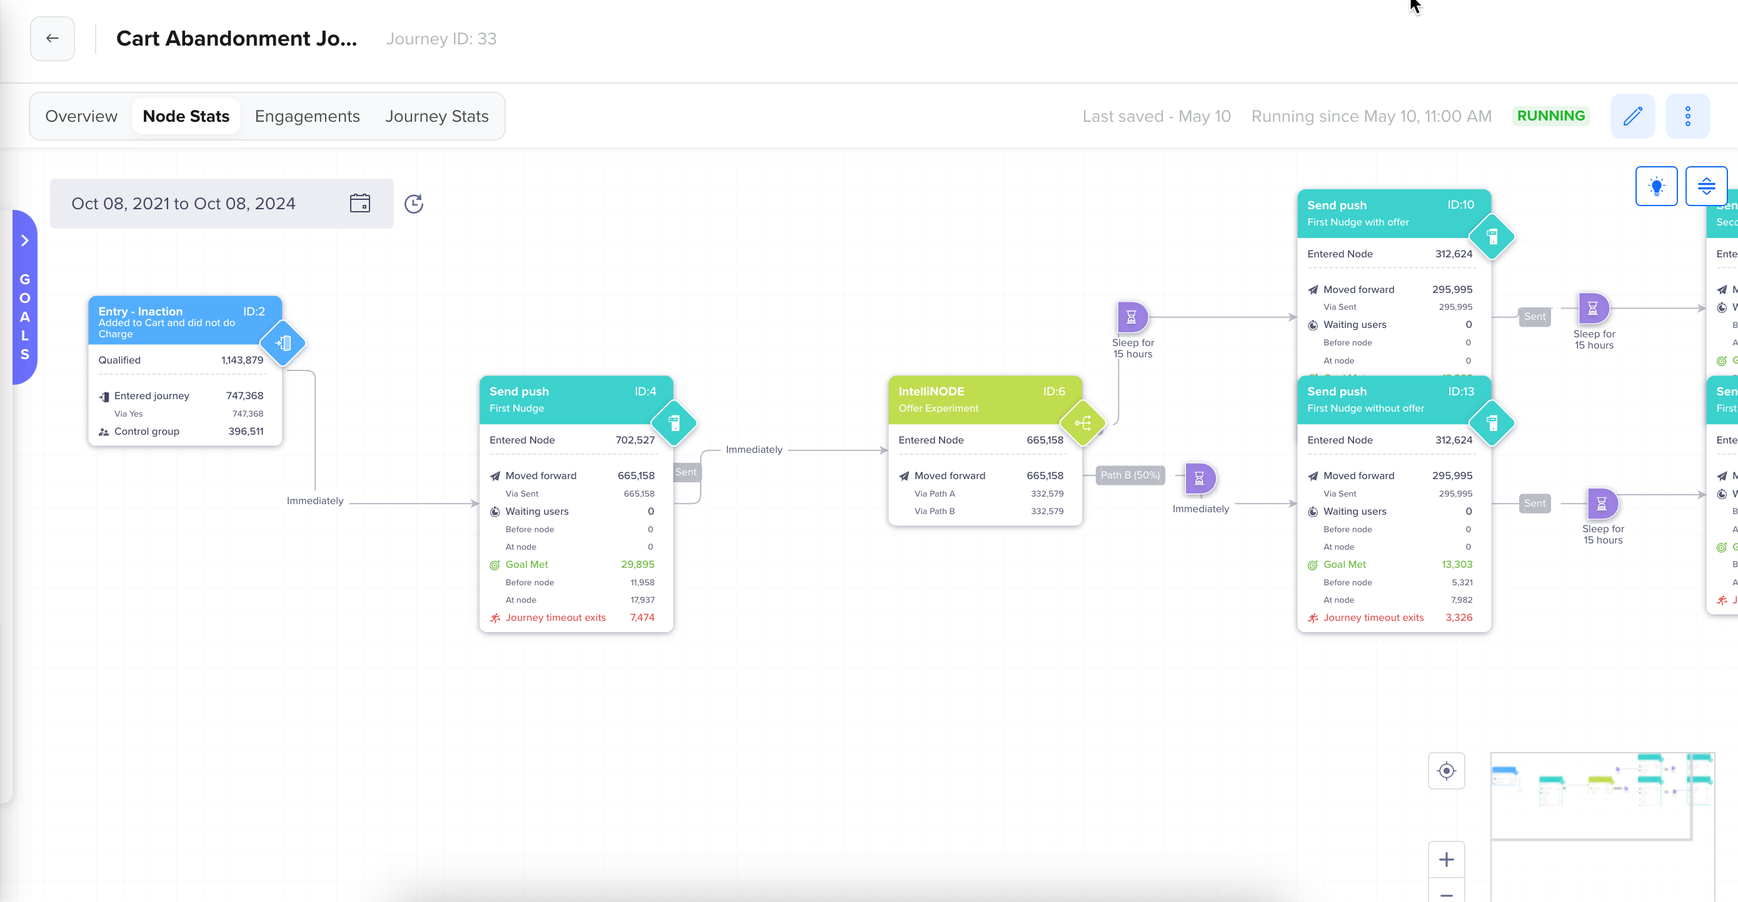Click Via Path A 332,579 row
The height and width of the screenshot is (902, 1738).
988,493
